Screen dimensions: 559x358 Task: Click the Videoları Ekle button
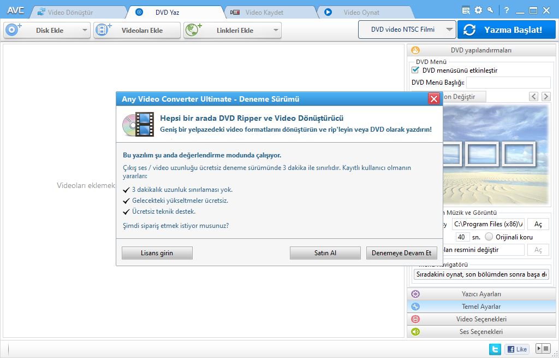click(137, 31)
